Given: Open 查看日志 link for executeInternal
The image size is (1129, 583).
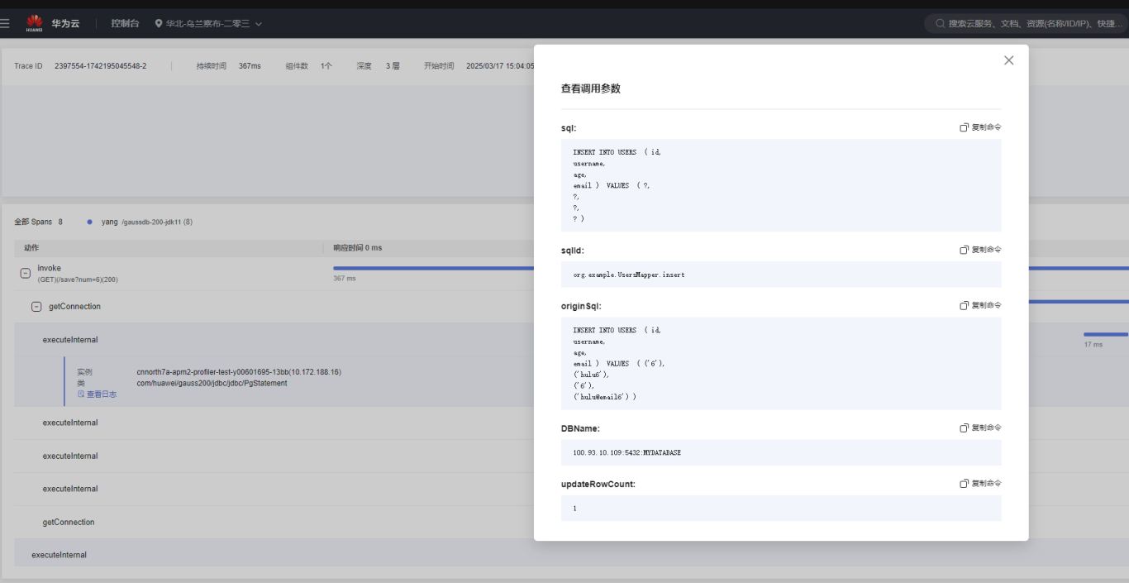Looking at the screenshot, I should pyautogui.click(x=102, y=394).
